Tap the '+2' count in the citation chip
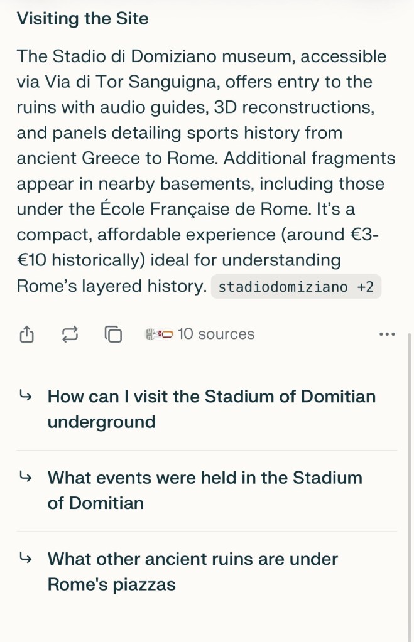 click(366, 287)
